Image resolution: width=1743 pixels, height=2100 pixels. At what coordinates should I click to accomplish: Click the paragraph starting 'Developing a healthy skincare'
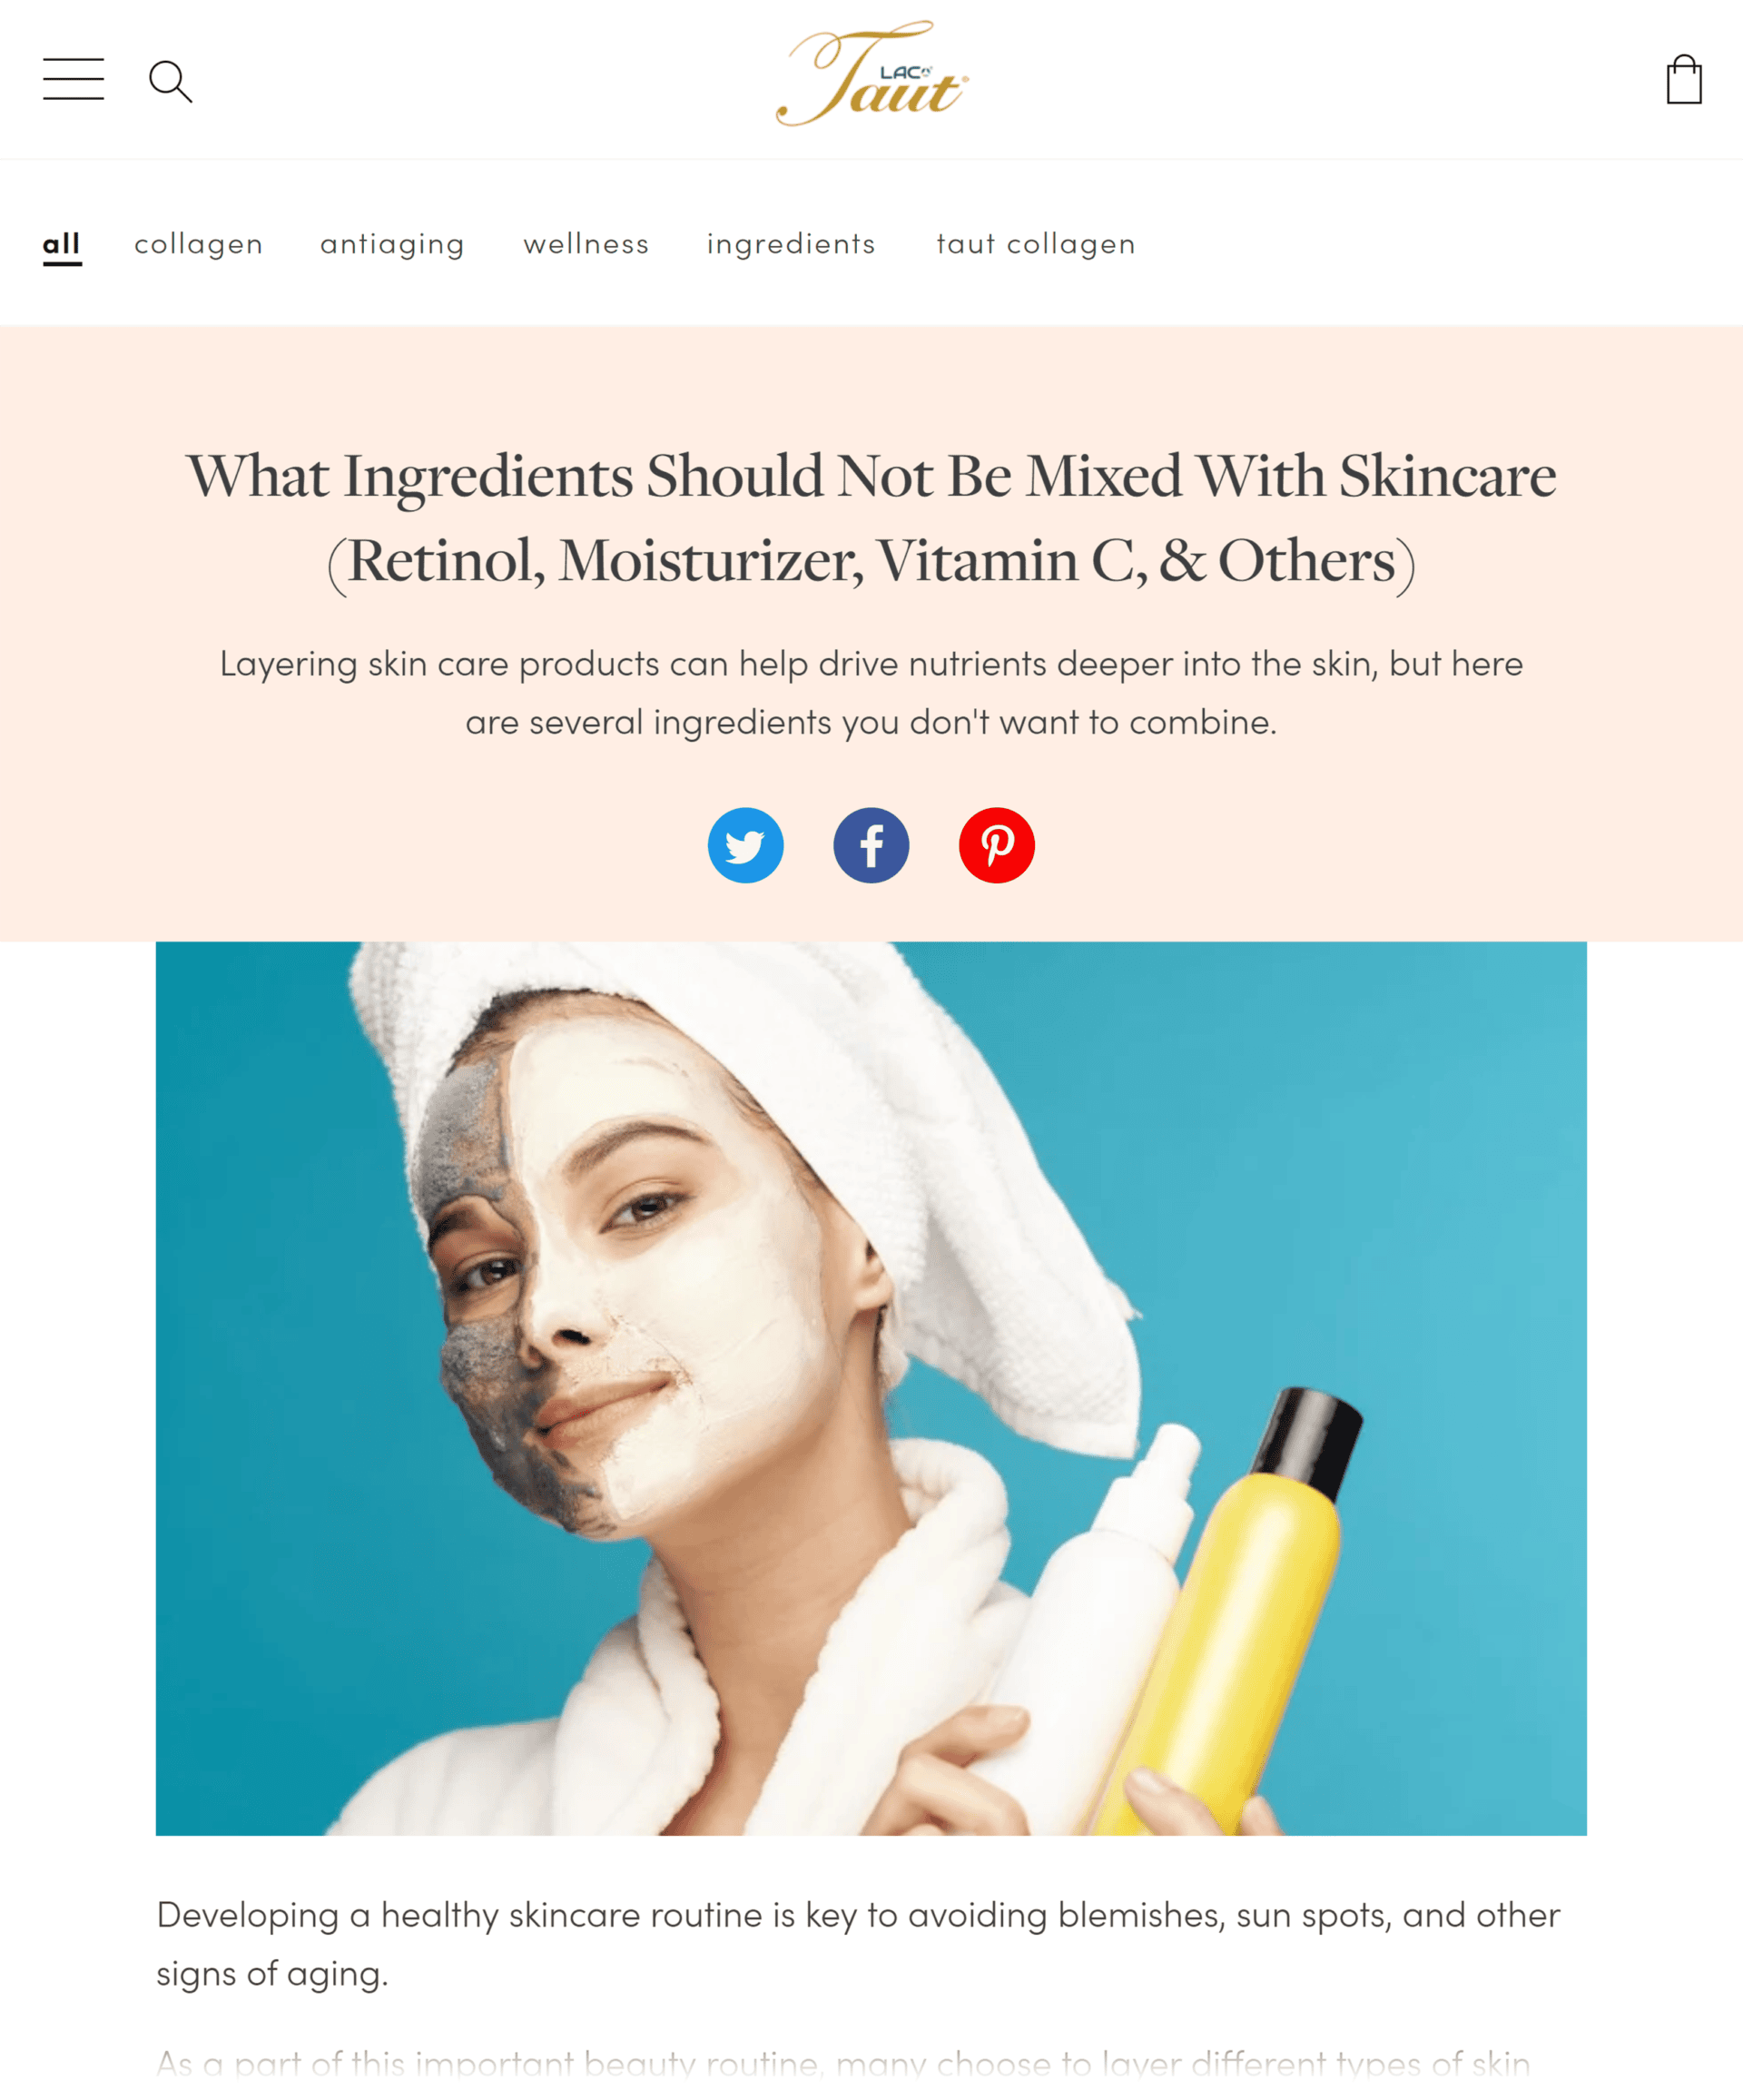pyautogui.click(x=858, y=1944)
